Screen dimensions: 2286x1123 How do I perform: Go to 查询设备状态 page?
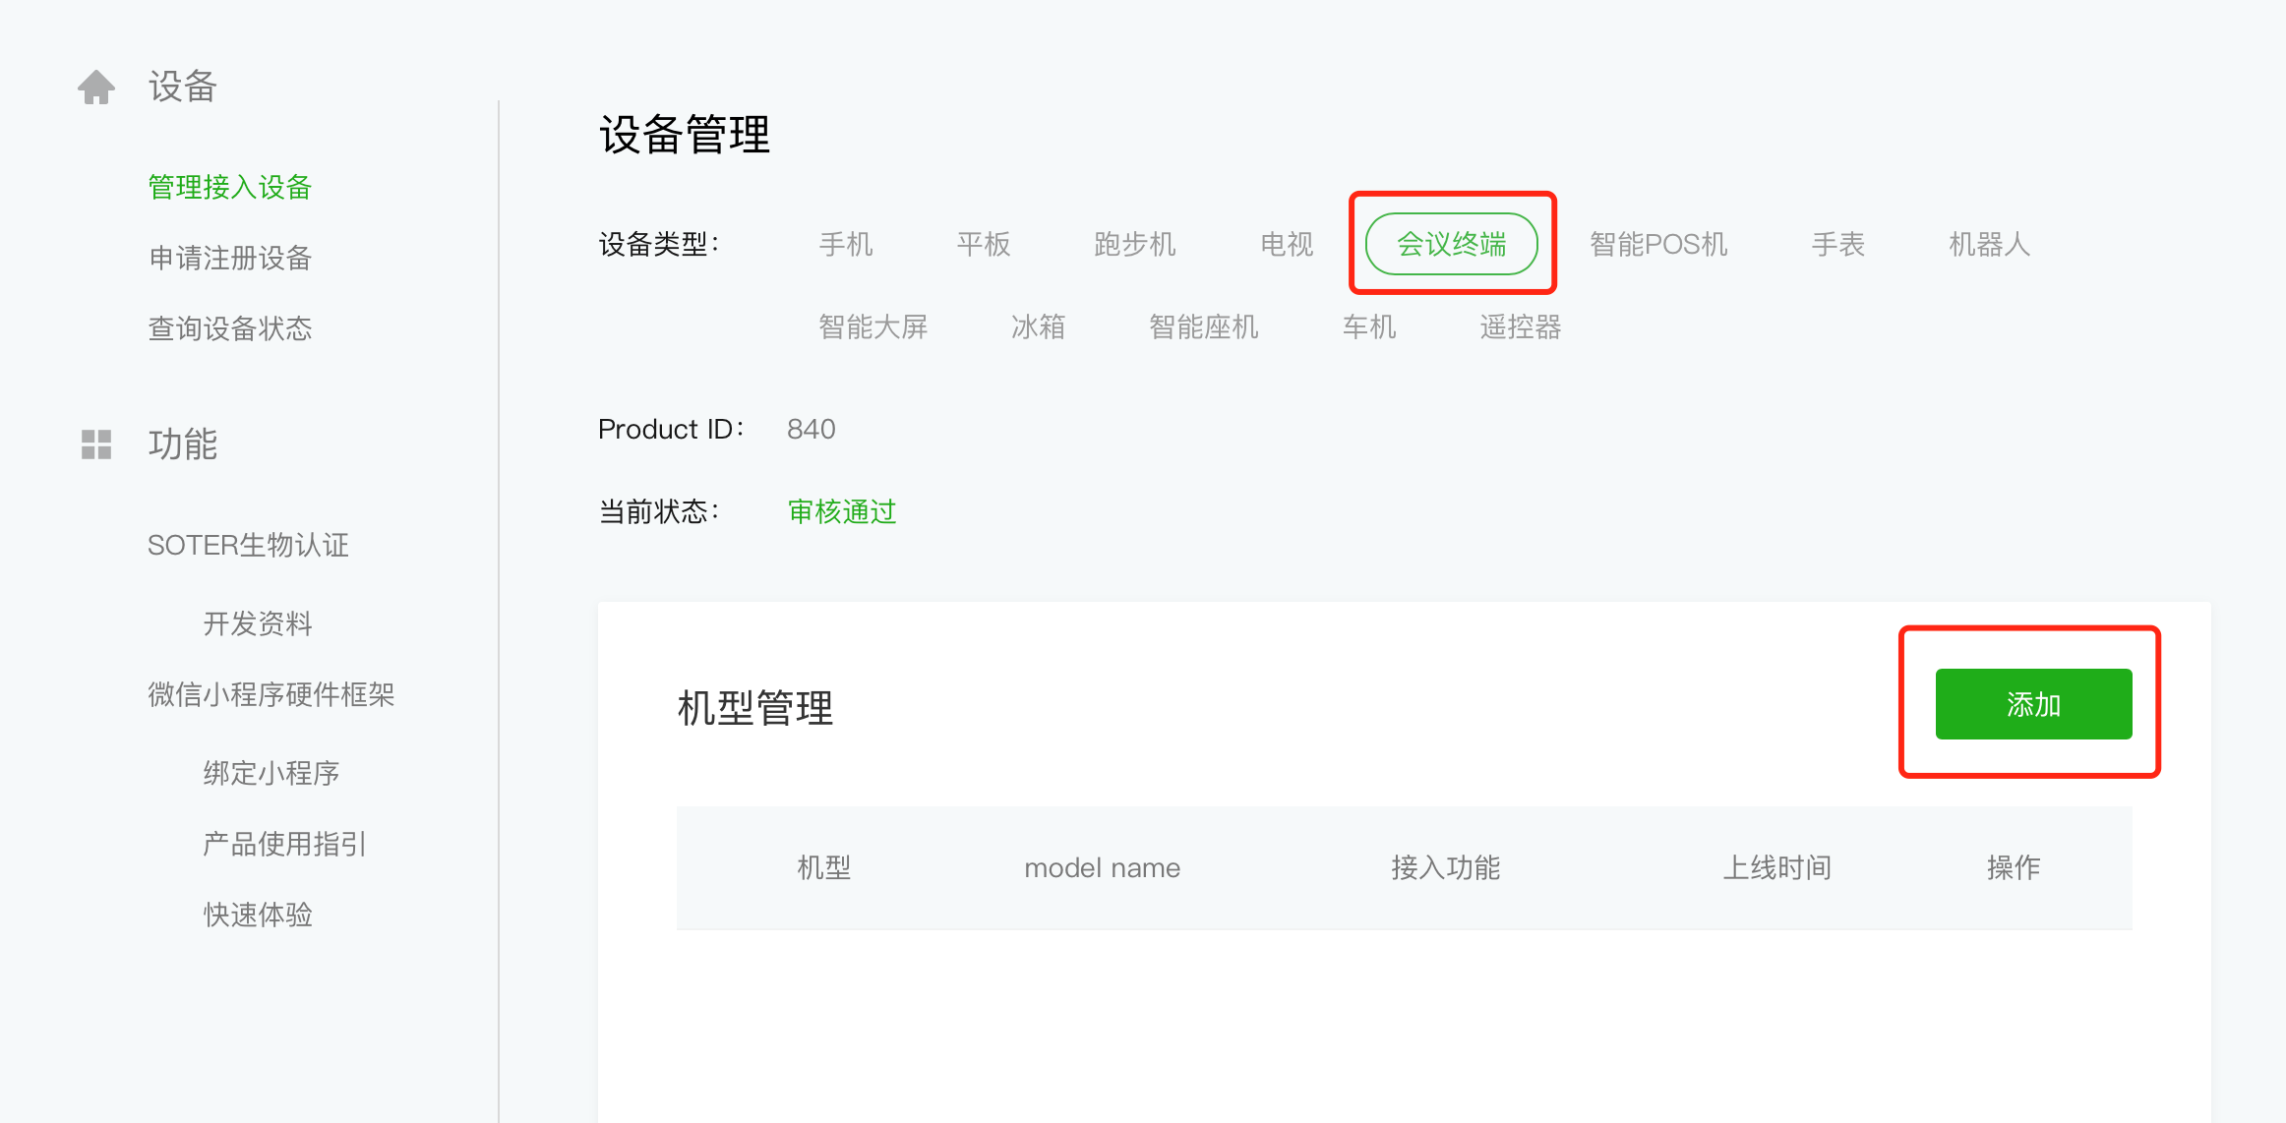click(229, 328)
